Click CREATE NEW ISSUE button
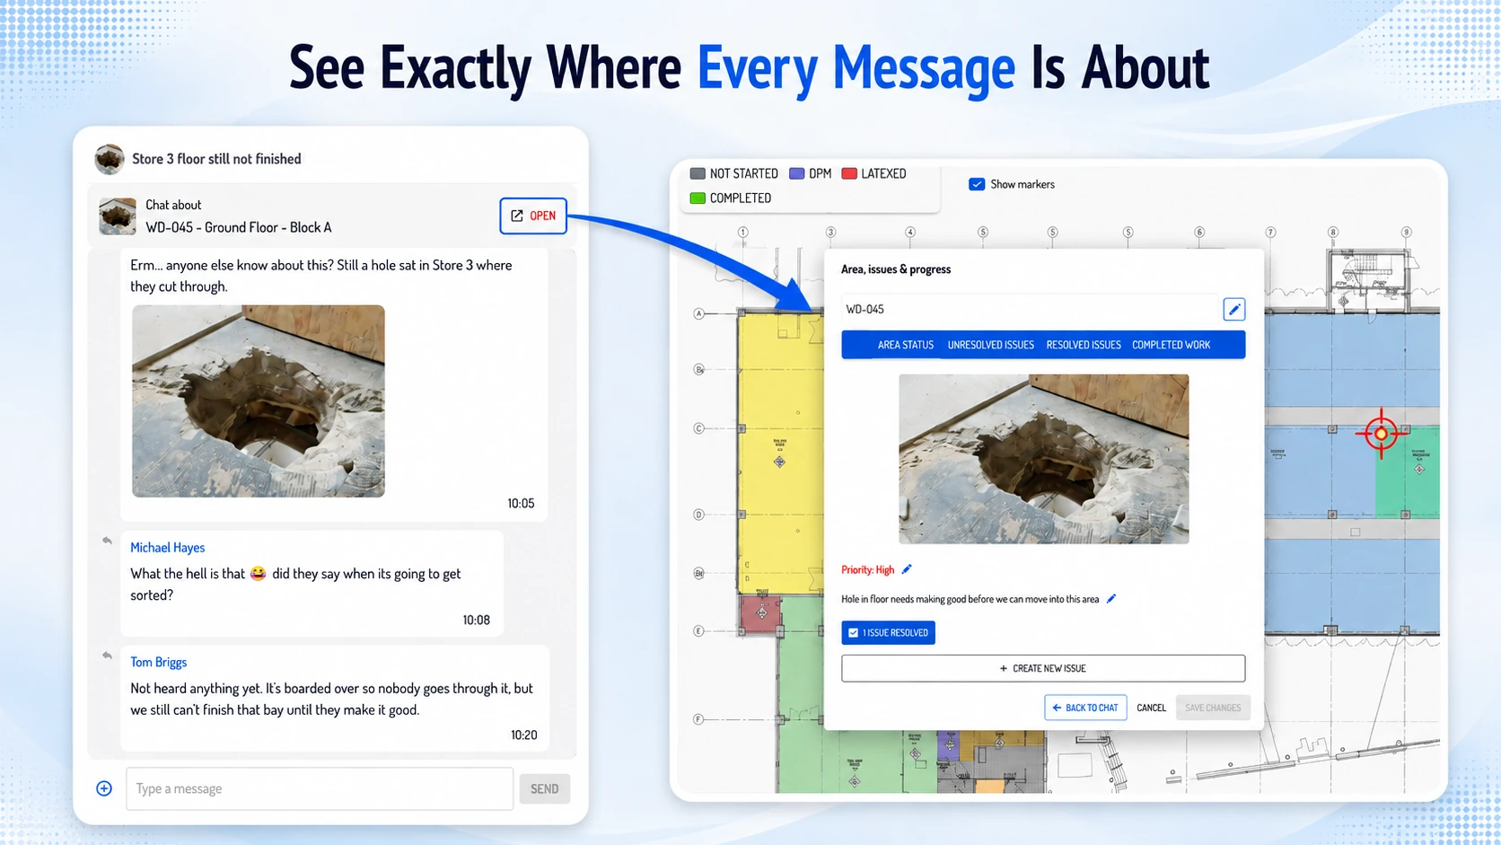The width and height of the screenshot is (1501, 845). point(1043,668)
